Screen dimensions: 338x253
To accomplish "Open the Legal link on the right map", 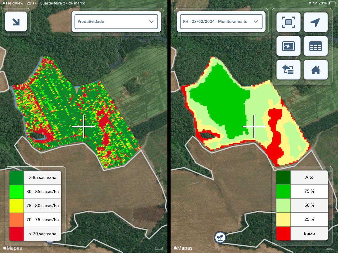I will point(330,248).
